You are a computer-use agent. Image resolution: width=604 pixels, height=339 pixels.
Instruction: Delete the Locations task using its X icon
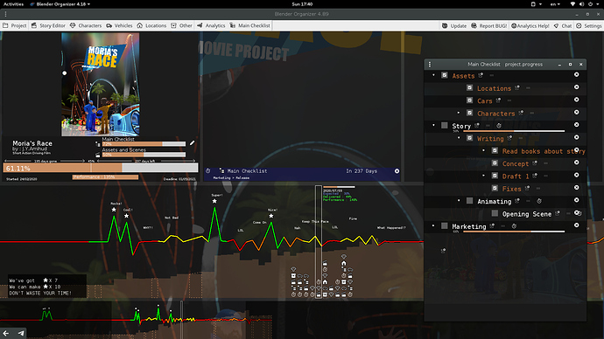click(576, 87)
